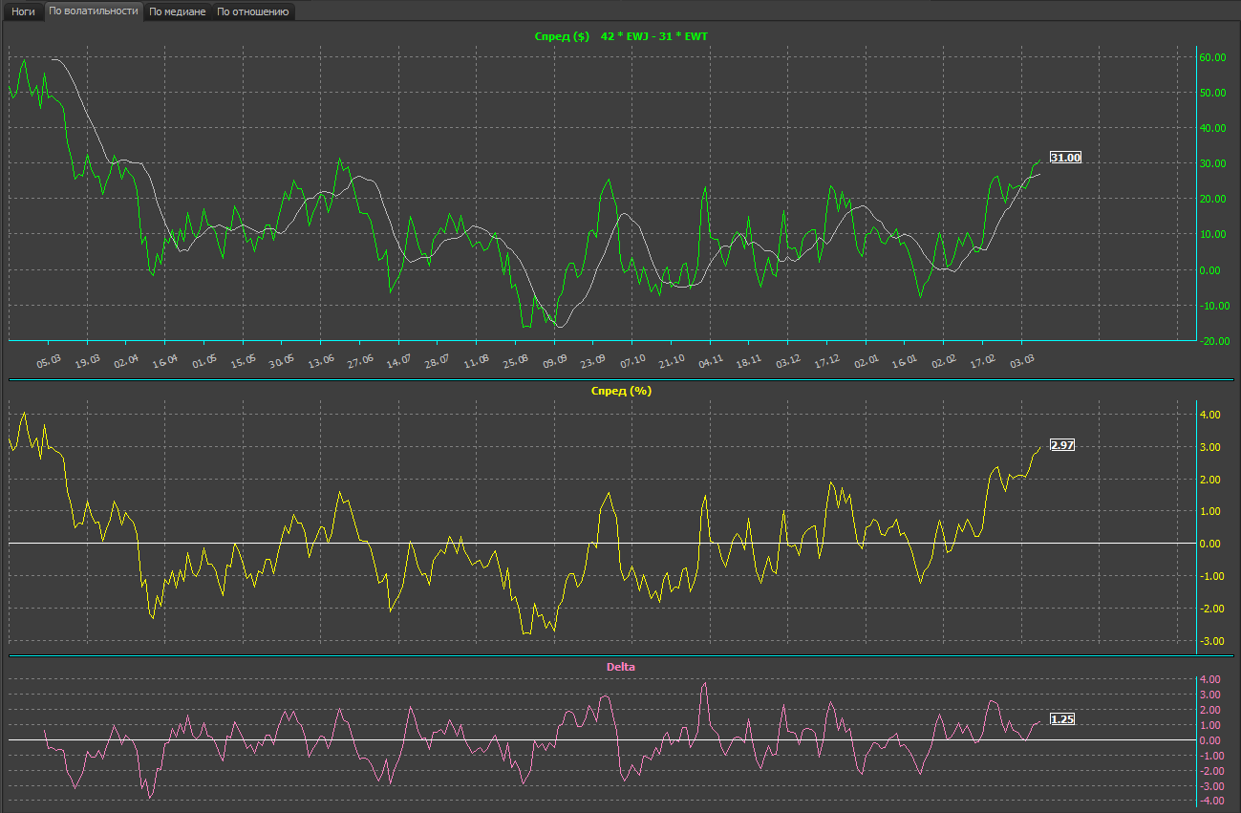
Task: Click the 16.04 date label on the axis
Action: [166, 360]
